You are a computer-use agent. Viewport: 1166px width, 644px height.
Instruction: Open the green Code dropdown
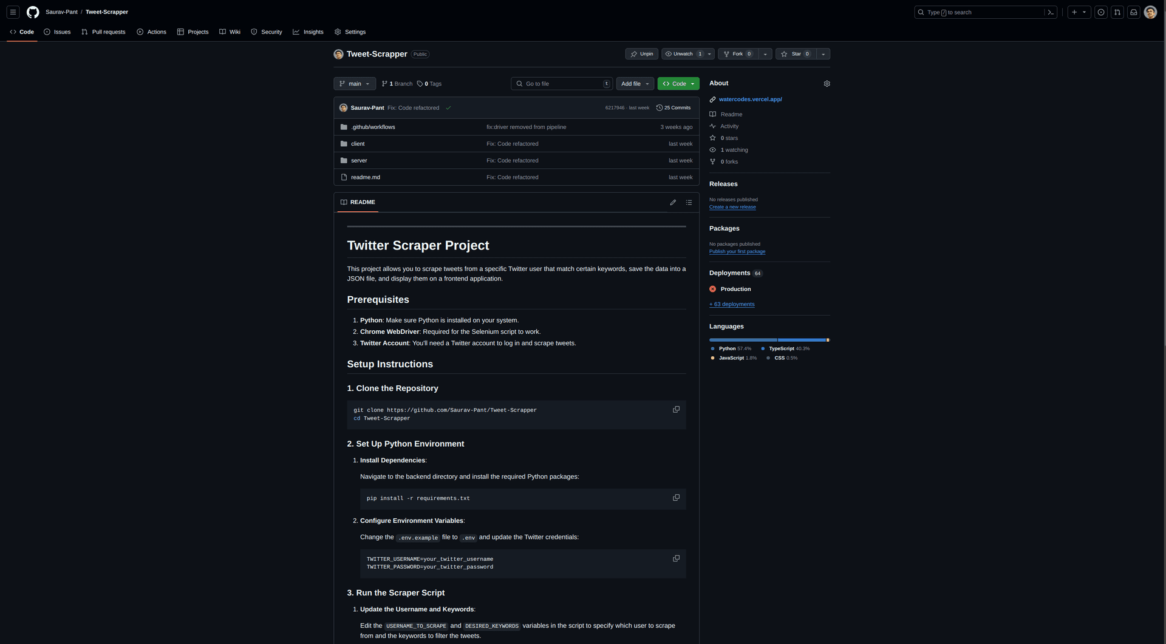(678, 84)
